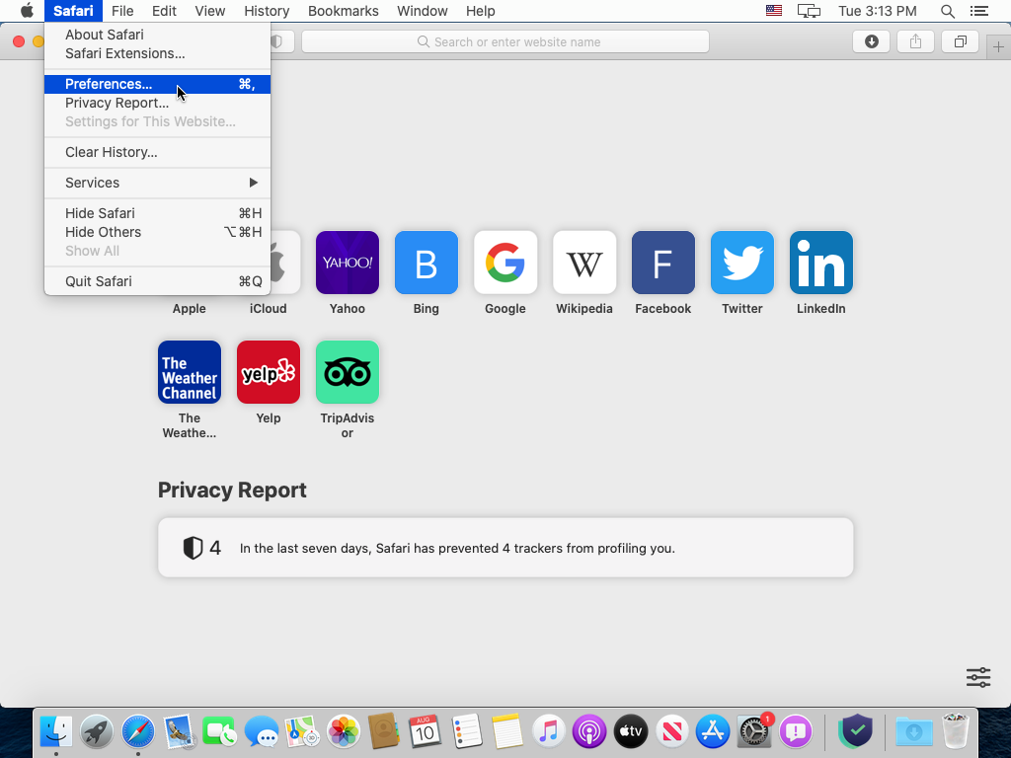Click the US flag input source icon
1011x758 pixels.
pos(774,11)
